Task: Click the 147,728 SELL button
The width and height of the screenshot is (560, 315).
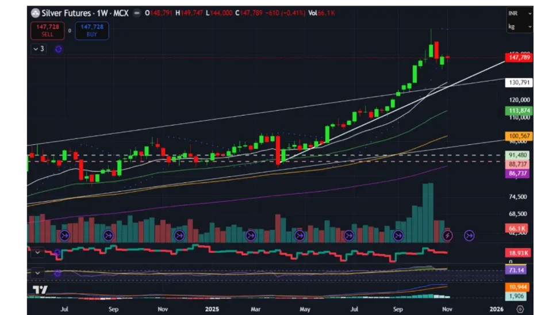Action: [48, 30]
